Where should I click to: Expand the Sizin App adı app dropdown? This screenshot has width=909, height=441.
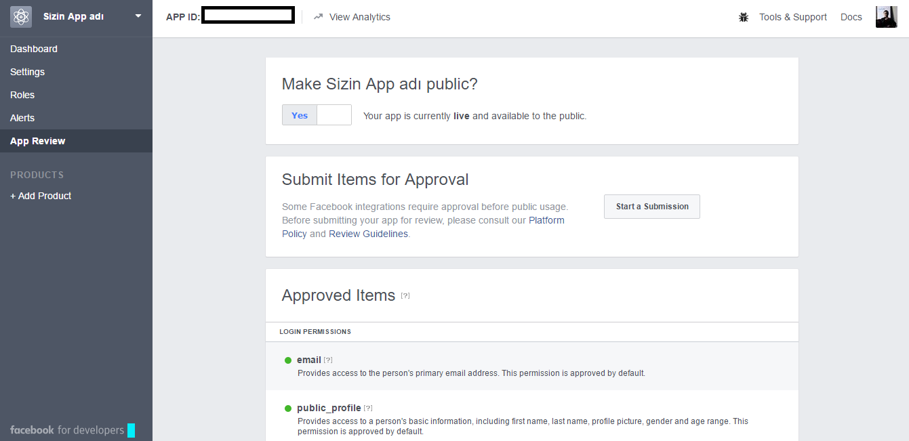pos(138,16)
